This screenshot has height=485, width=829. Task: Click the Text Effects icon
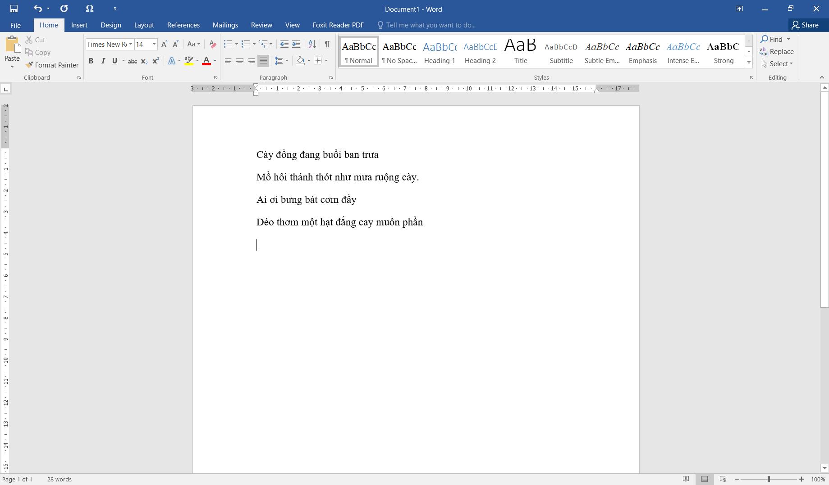coord(172,61)
